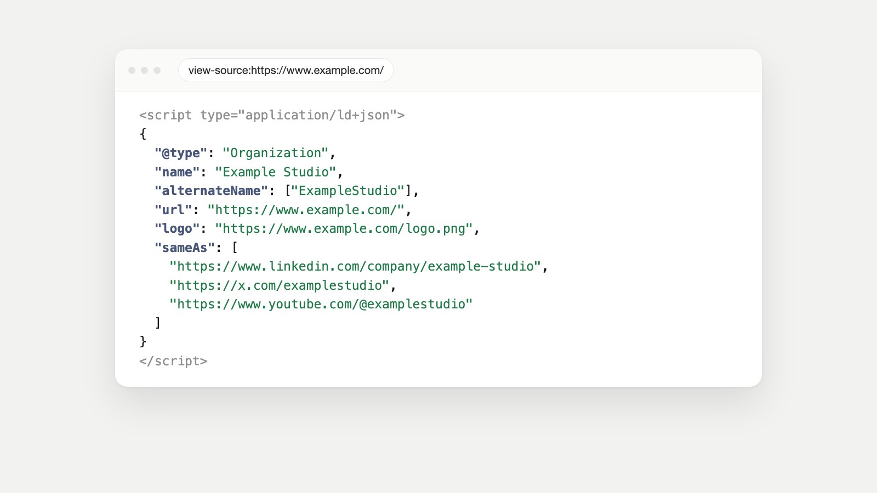Select the LinkedIn company URL string
The width and height of the screenshot is (877, 493).
coord(355,266)
